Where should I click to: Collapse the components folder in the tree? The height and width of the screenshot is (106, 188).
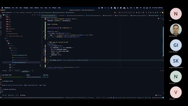point(9,48)
